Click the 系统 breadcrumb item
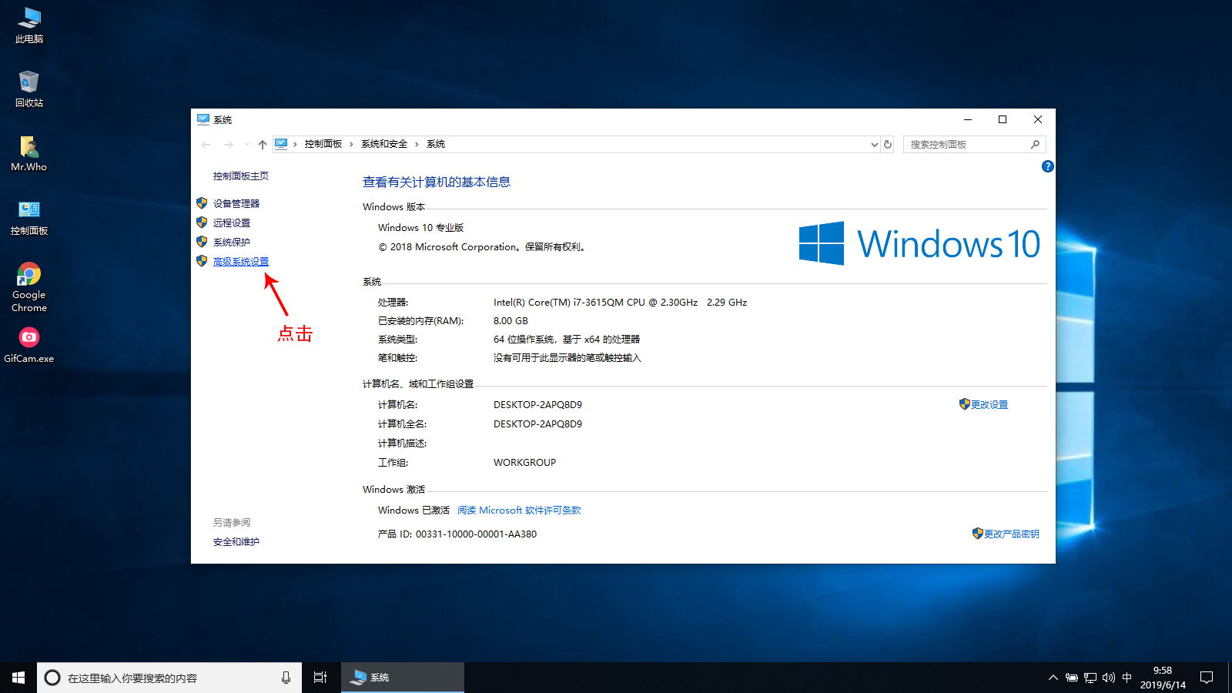 (x=436, y=144)
